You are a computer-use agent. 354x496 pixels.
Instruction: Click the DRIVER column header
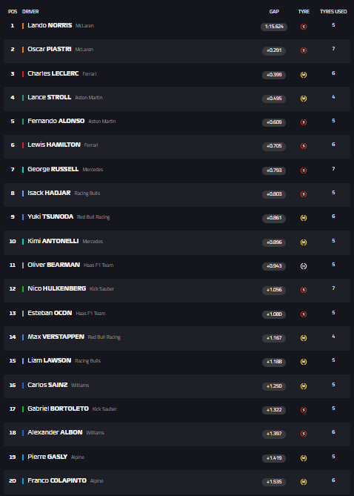pyautogui.click(x=30, y=12)
